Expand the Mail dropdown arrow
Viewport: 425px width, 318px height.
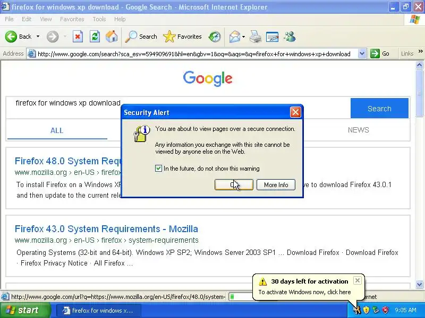[243, 37]
